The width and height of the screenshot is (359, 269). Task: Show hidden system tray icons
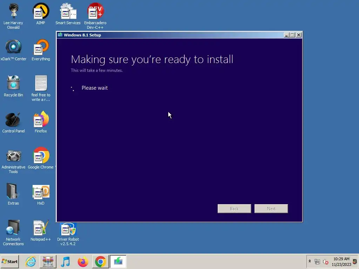click(x=310, y=261)
